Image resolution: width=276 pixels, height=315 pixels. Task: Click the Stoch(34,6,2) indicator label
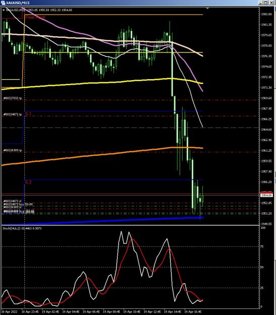click(22, 228)
